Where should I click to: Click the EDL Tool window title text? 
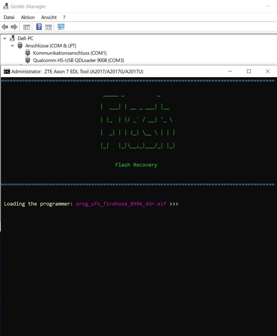pos(77,72)
